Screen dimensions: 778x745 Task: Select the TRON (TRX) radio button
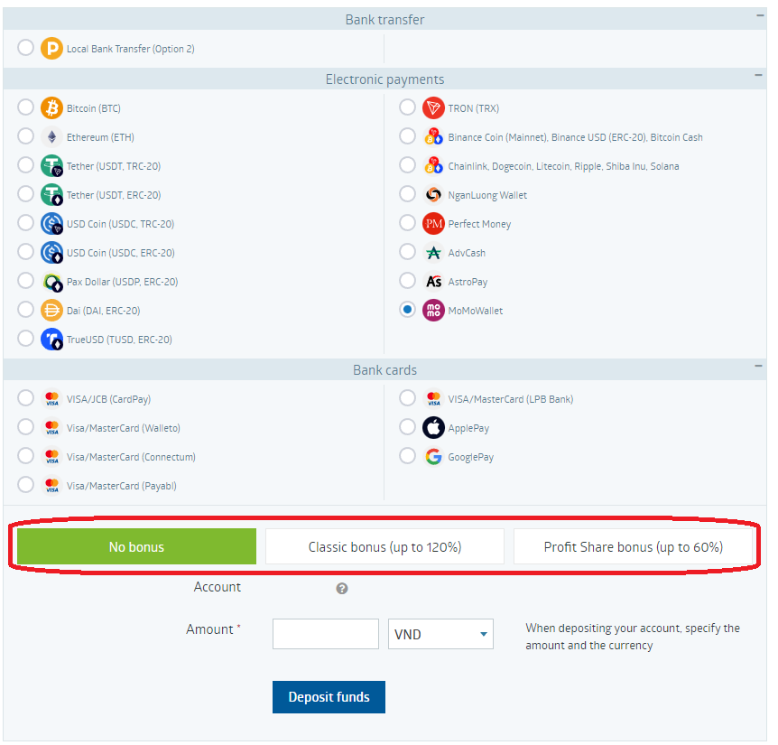[x=407, y=107]
